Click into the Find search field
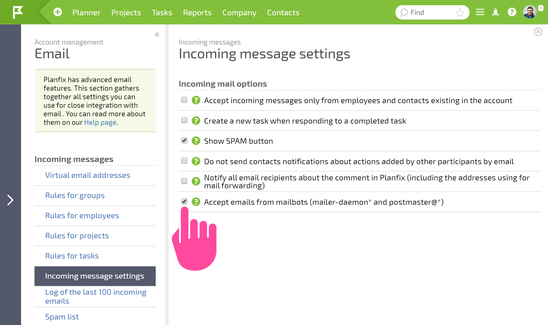This screenshot has width=548, height=325. point(432,13)
